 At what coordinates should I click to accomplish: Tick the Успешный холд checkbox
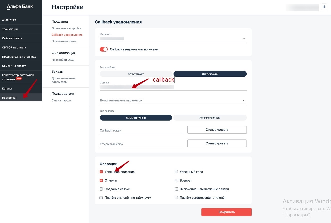176,172
